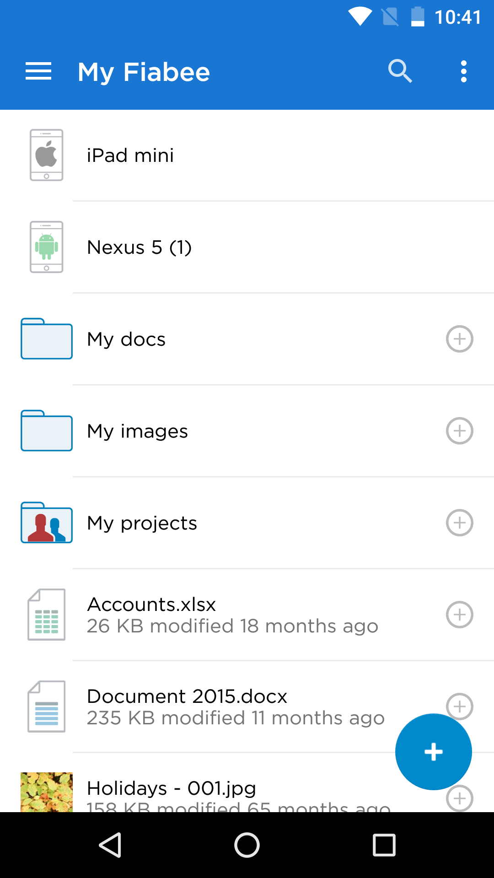494x878 pixels.
Task: Open the three-dot overflow menu
Action: coord(464,71)
